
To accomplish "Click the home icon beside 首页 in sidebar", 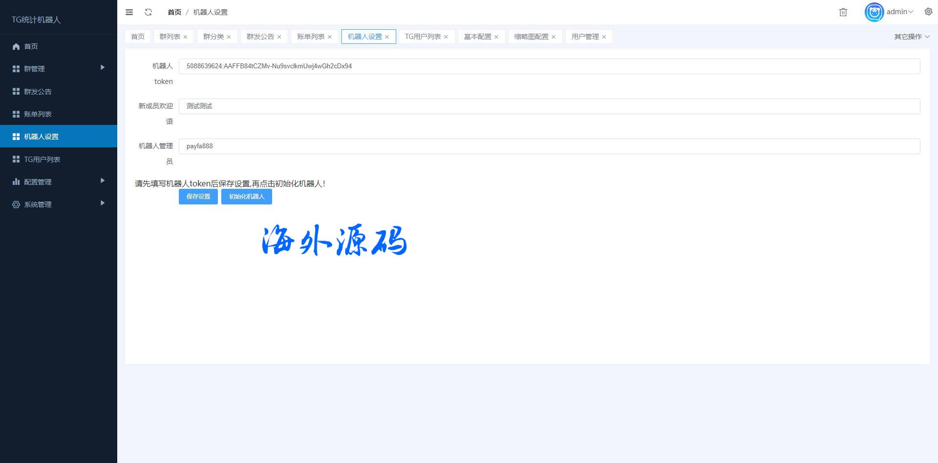I will 16,46.
